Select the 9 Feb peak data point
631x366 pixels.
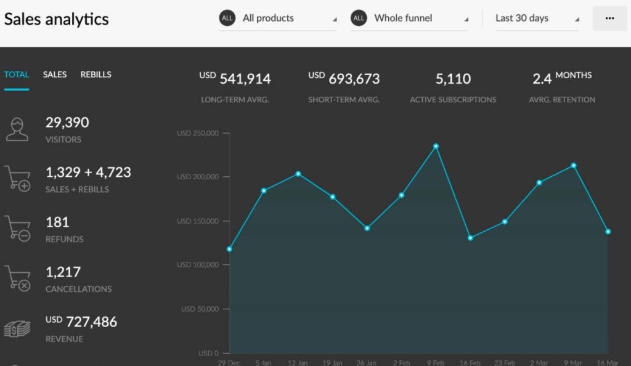pos(436,146)
